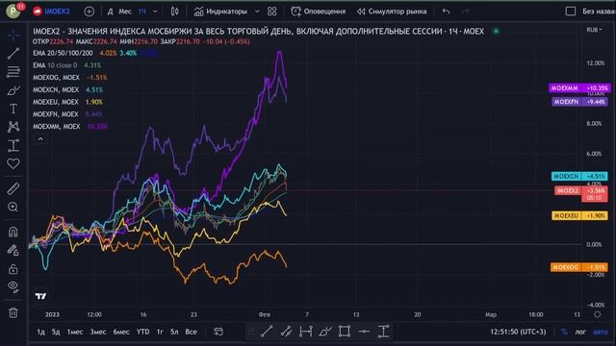Set range to 1г
The height and width of the screenshot is (346, 616).
[x=160, y=332]
